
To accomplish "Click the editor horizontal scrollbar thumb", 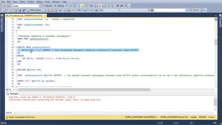I will click(x=84, y=90).
